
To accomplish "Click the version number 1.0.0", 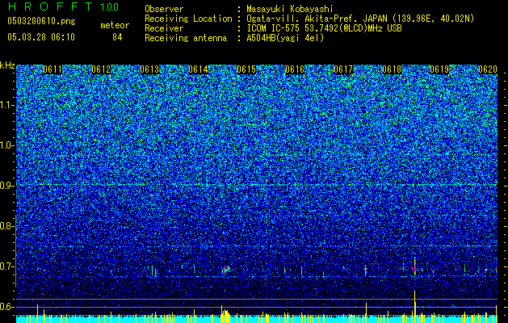I will tap(109, 7).
